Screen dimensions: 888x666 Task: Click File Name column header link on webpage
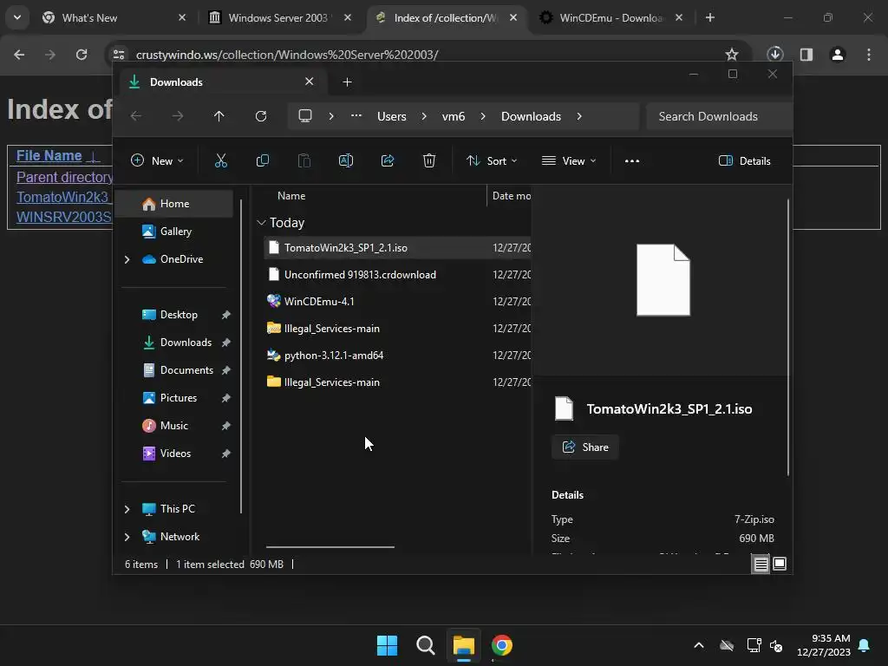49,156
